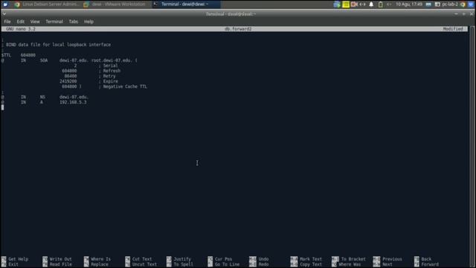Click the blue icon at the left of the tray
The height and width of the screenshot is (268, 476).
(337, 4)
